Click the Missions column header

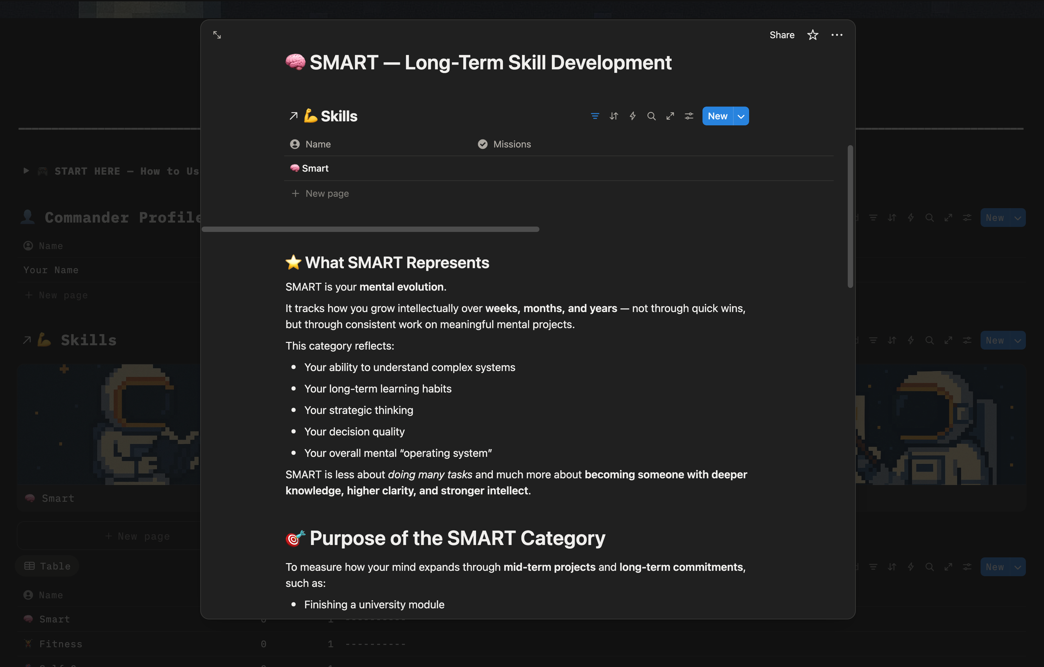512,144
